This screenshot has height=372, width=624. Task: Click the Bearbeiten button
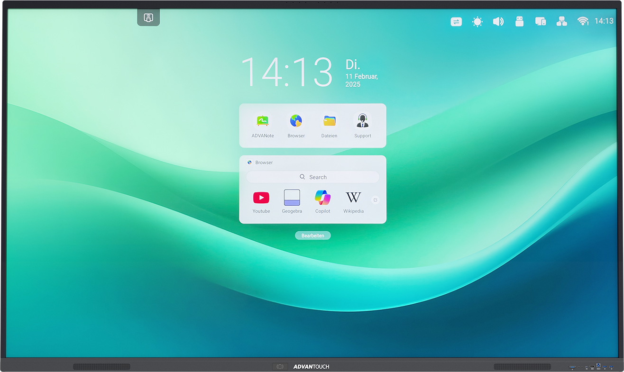312,236
